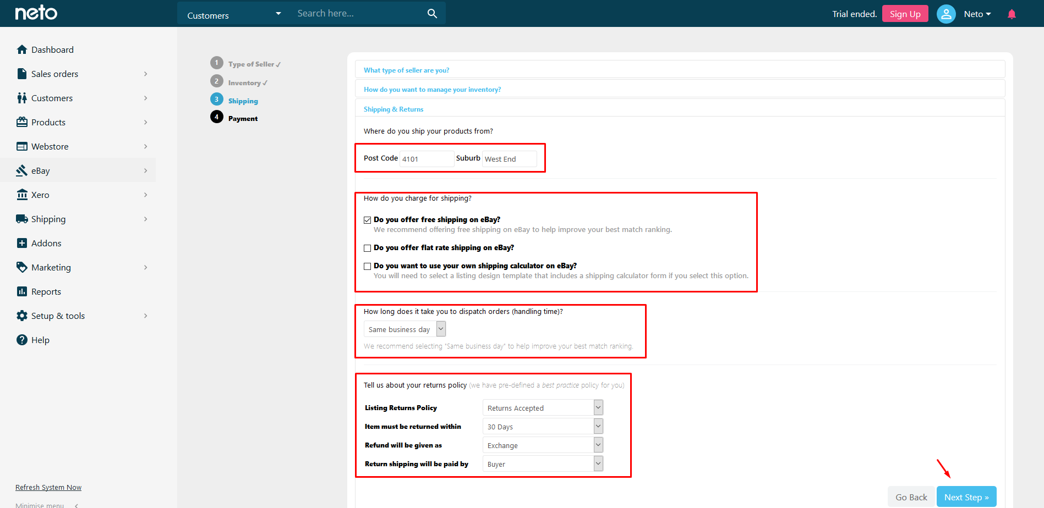Open Return shipping paid by dropdown
Screen dimensions: 1044x508
tap(543, 463)
